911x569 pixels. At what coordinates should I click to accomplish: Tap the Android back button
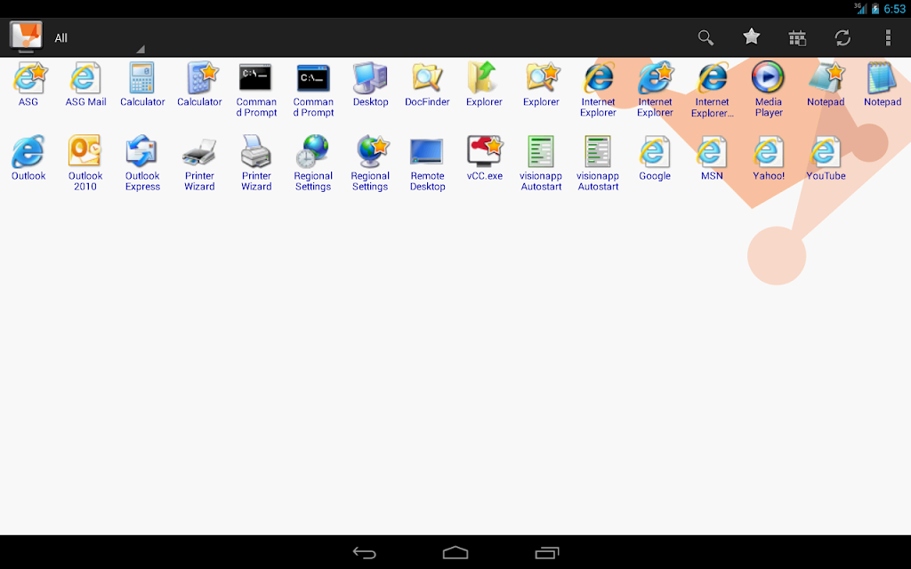[x=364, y=553]
